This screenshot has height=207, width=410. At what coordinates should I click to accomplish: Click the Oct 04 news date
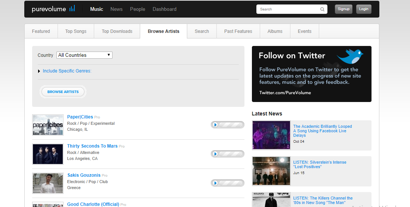299,141
